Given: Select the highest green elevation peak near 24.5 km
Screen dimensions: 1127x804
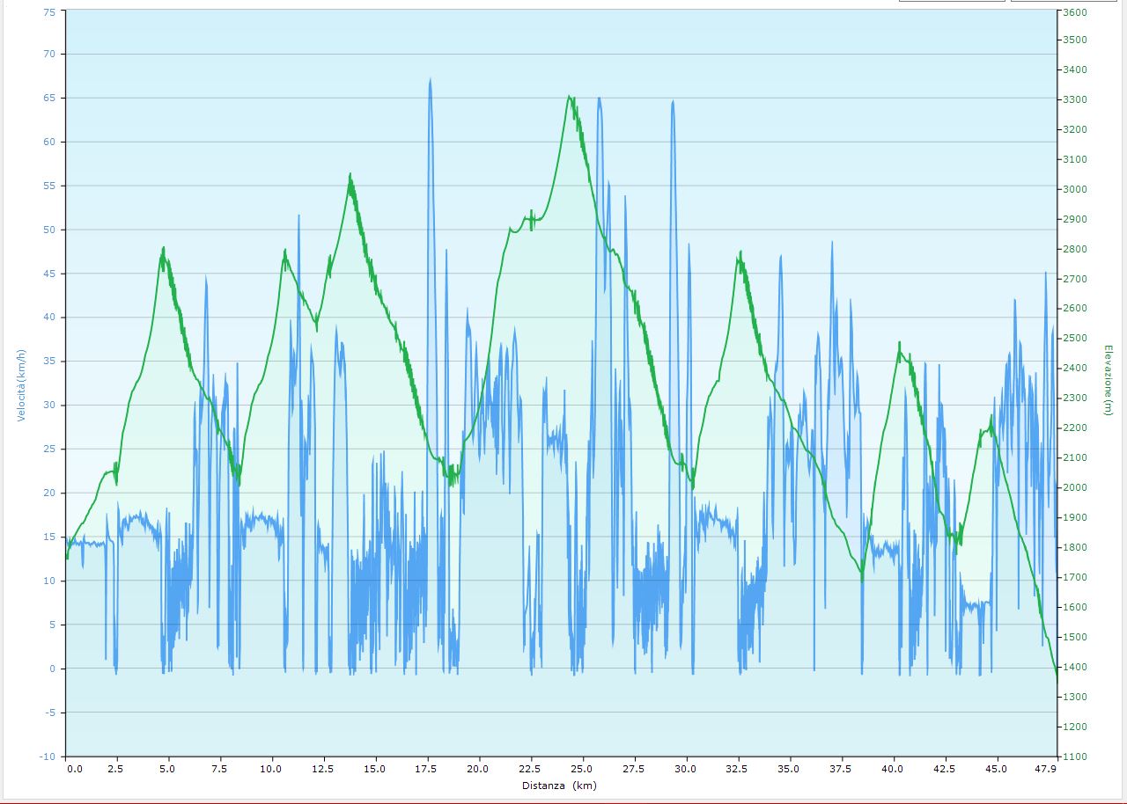Looking at the screenshot, I should click(x=570, y=98).
